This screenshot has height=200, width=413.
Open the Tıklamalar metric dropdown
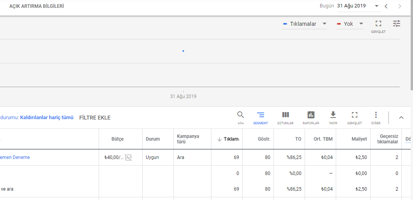pyautogui.click(x=305, y=24)
